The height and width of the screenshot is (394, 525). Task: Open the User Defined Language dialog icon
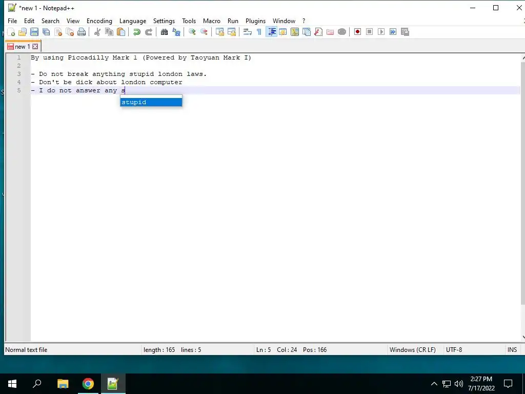point(283,32)
